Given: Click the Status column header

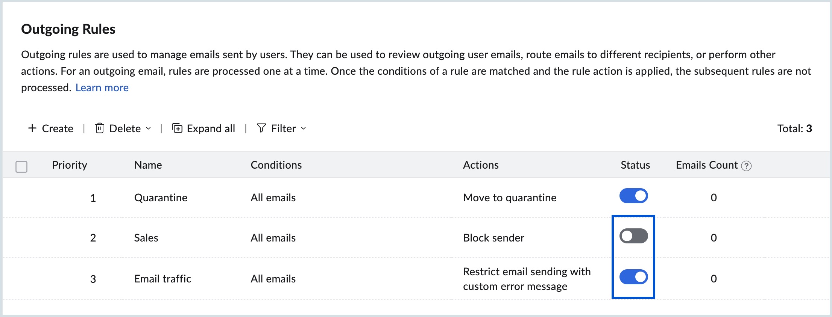Looking at the screenshot, I should click(x=635, y=165).
